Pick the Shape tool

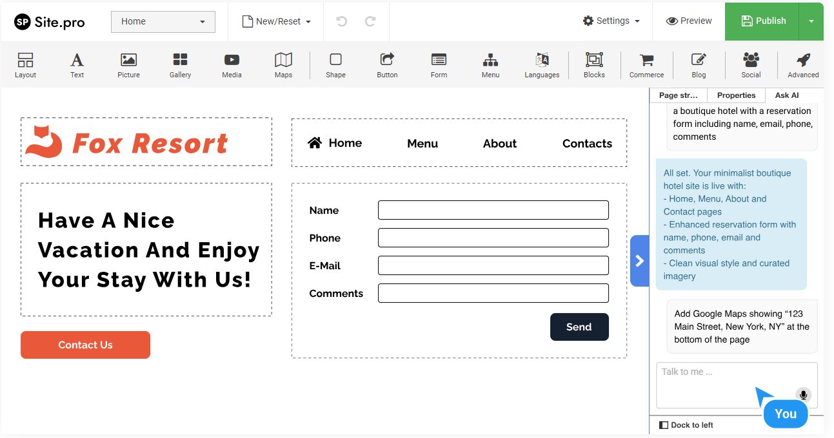335,65
